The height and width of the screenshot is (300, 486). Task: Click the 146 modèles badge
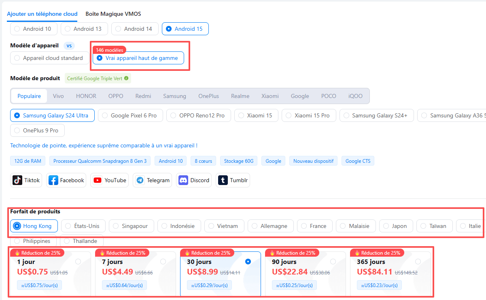pos(109,50)
